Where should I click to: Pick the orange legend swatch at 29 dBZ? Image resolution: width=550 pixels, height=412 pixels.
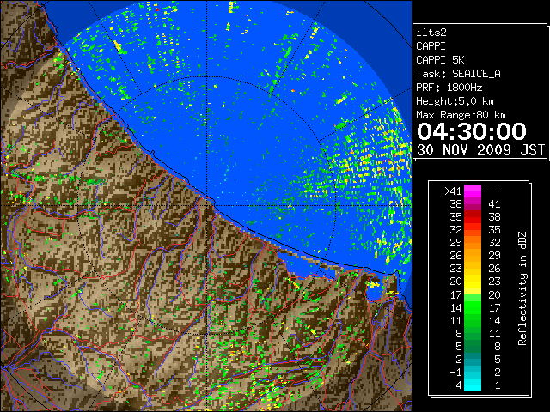(x=473, y=242)
